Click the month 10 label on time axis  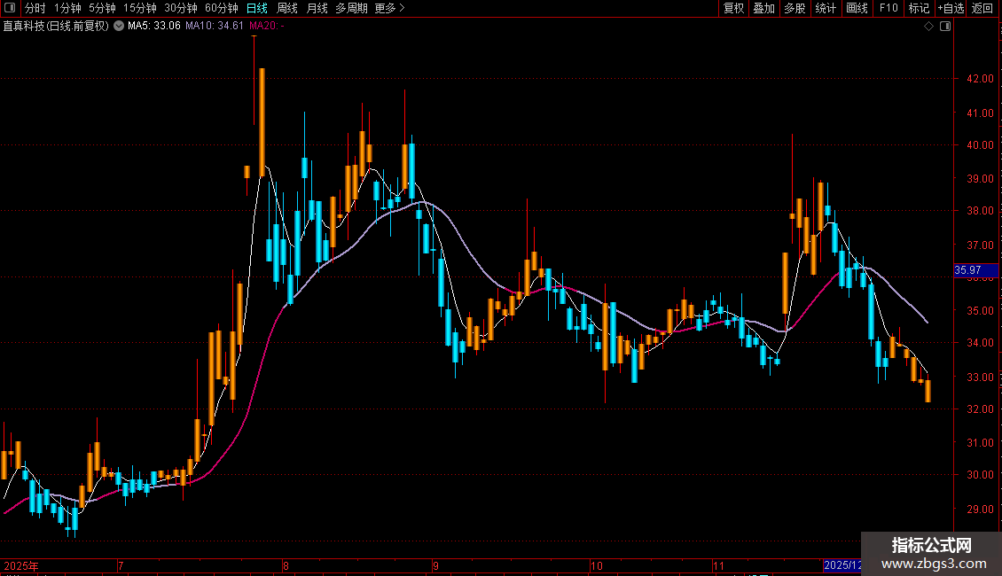click(596, 565)
